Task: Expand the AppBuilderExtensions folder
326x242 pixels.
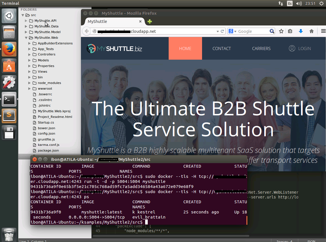Action: 29,44
